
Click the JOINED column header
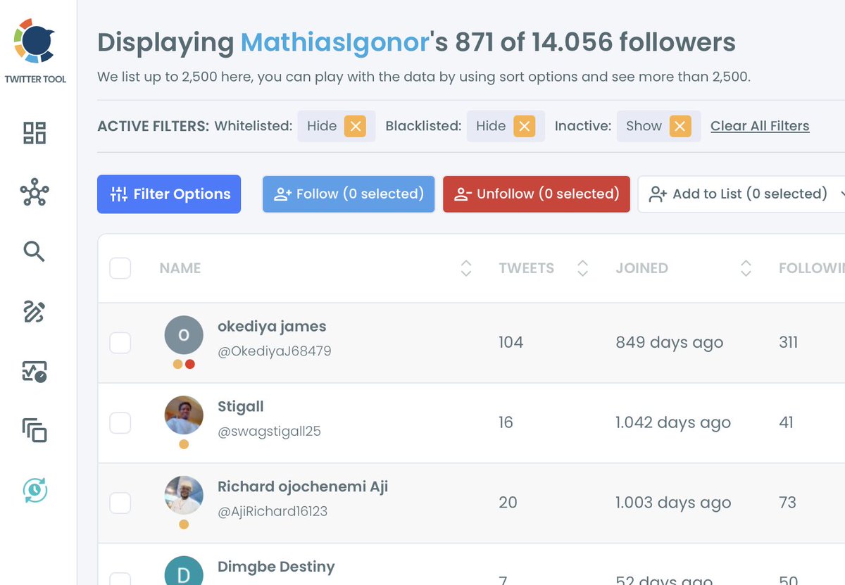[x=642, y=268]
